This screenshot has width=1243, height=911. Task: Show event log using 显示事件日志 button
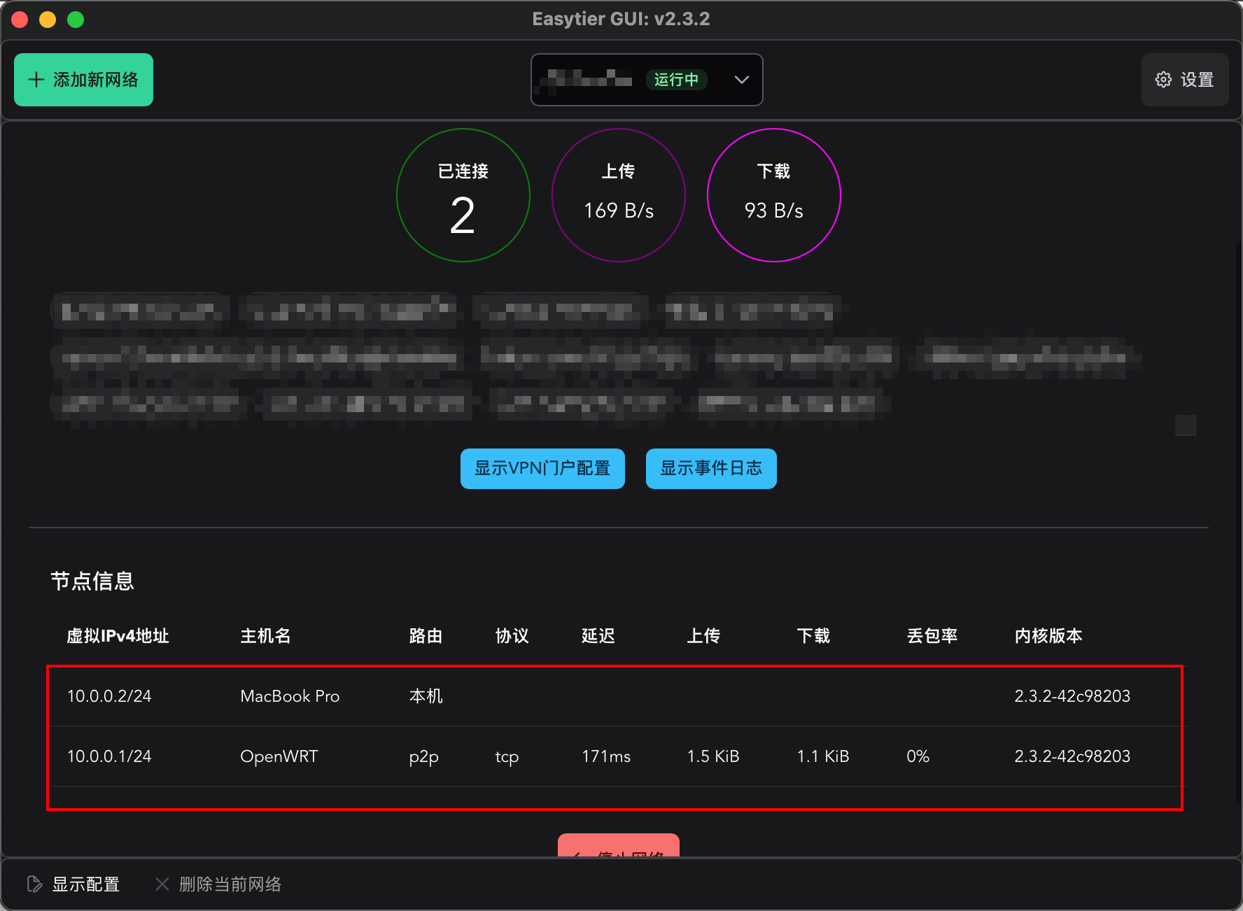click(x=710, y=469)
